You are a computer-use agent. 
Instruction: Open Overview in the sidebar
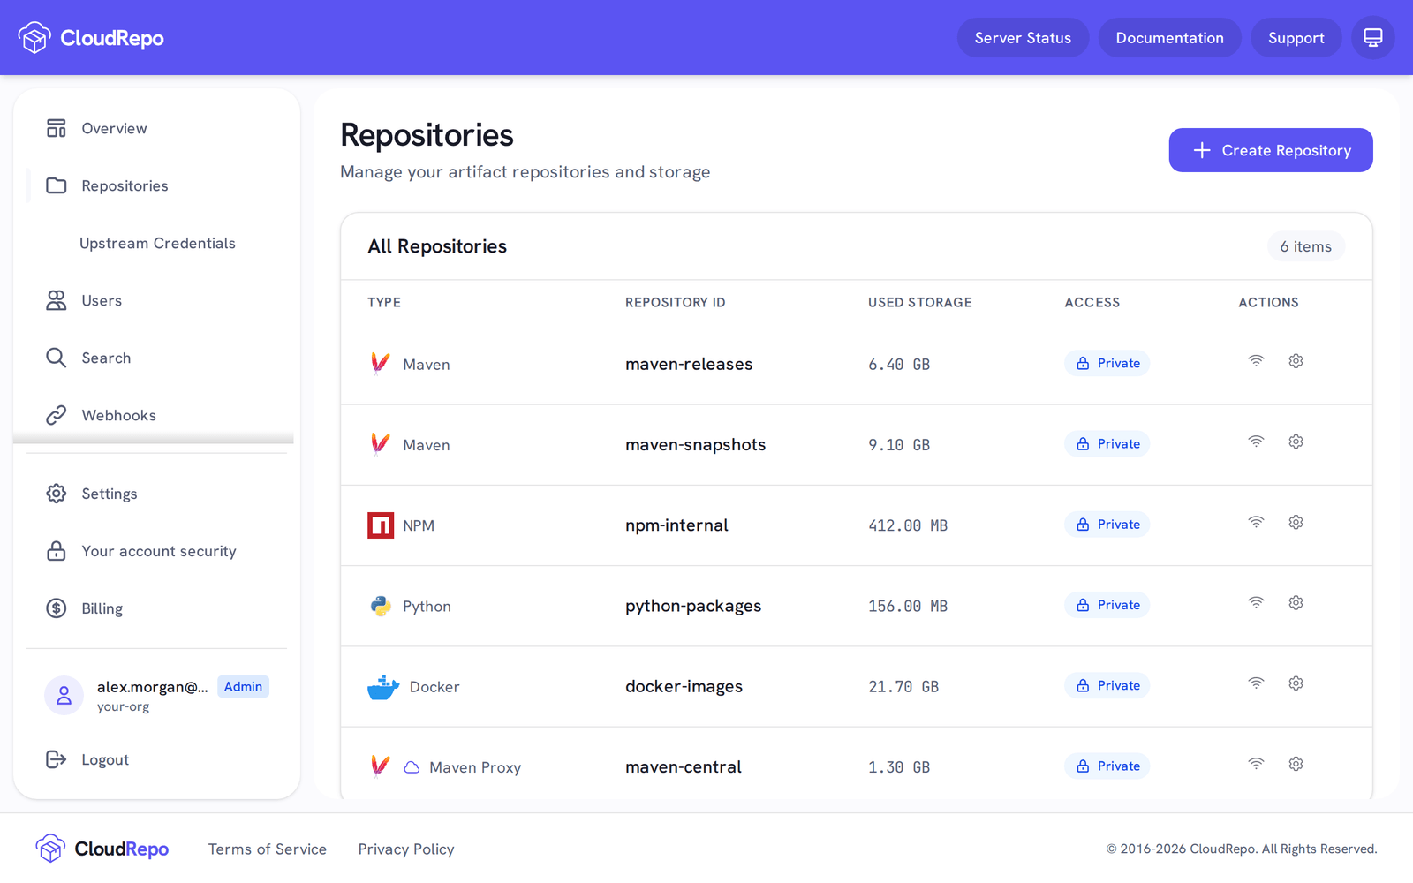click(155, 129)
